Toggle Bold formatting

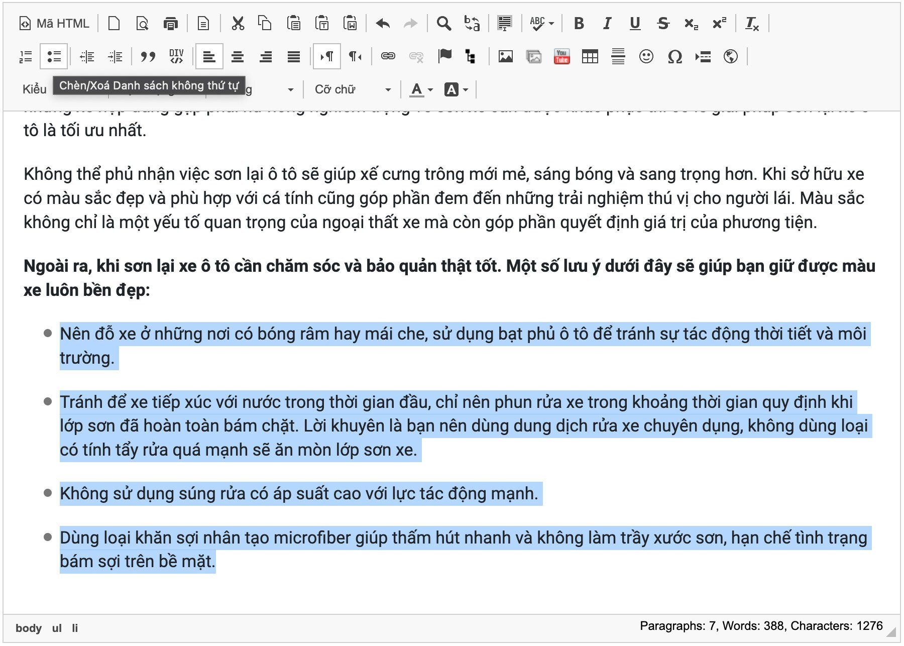click(x=579, y=24)
